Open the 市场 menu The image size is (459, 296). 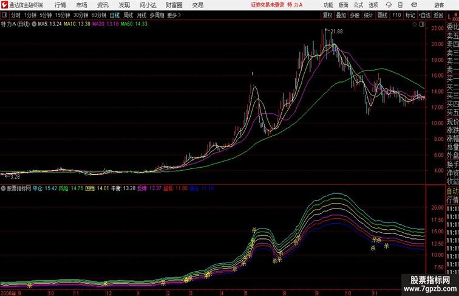pyautogui.click(x=81, y=5)
